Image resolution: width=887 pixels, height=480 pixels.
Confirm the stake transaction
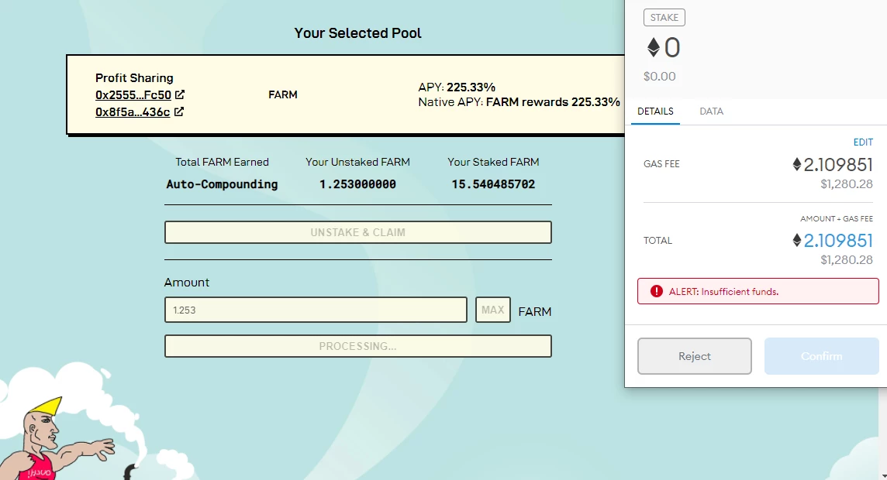click(821, 356)
